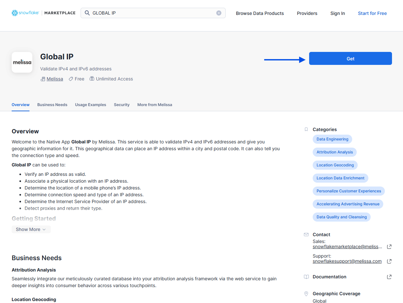Click the Snowflake Marketplace logo
Viewport: 403px width, 303px height.
pos(43,13)
